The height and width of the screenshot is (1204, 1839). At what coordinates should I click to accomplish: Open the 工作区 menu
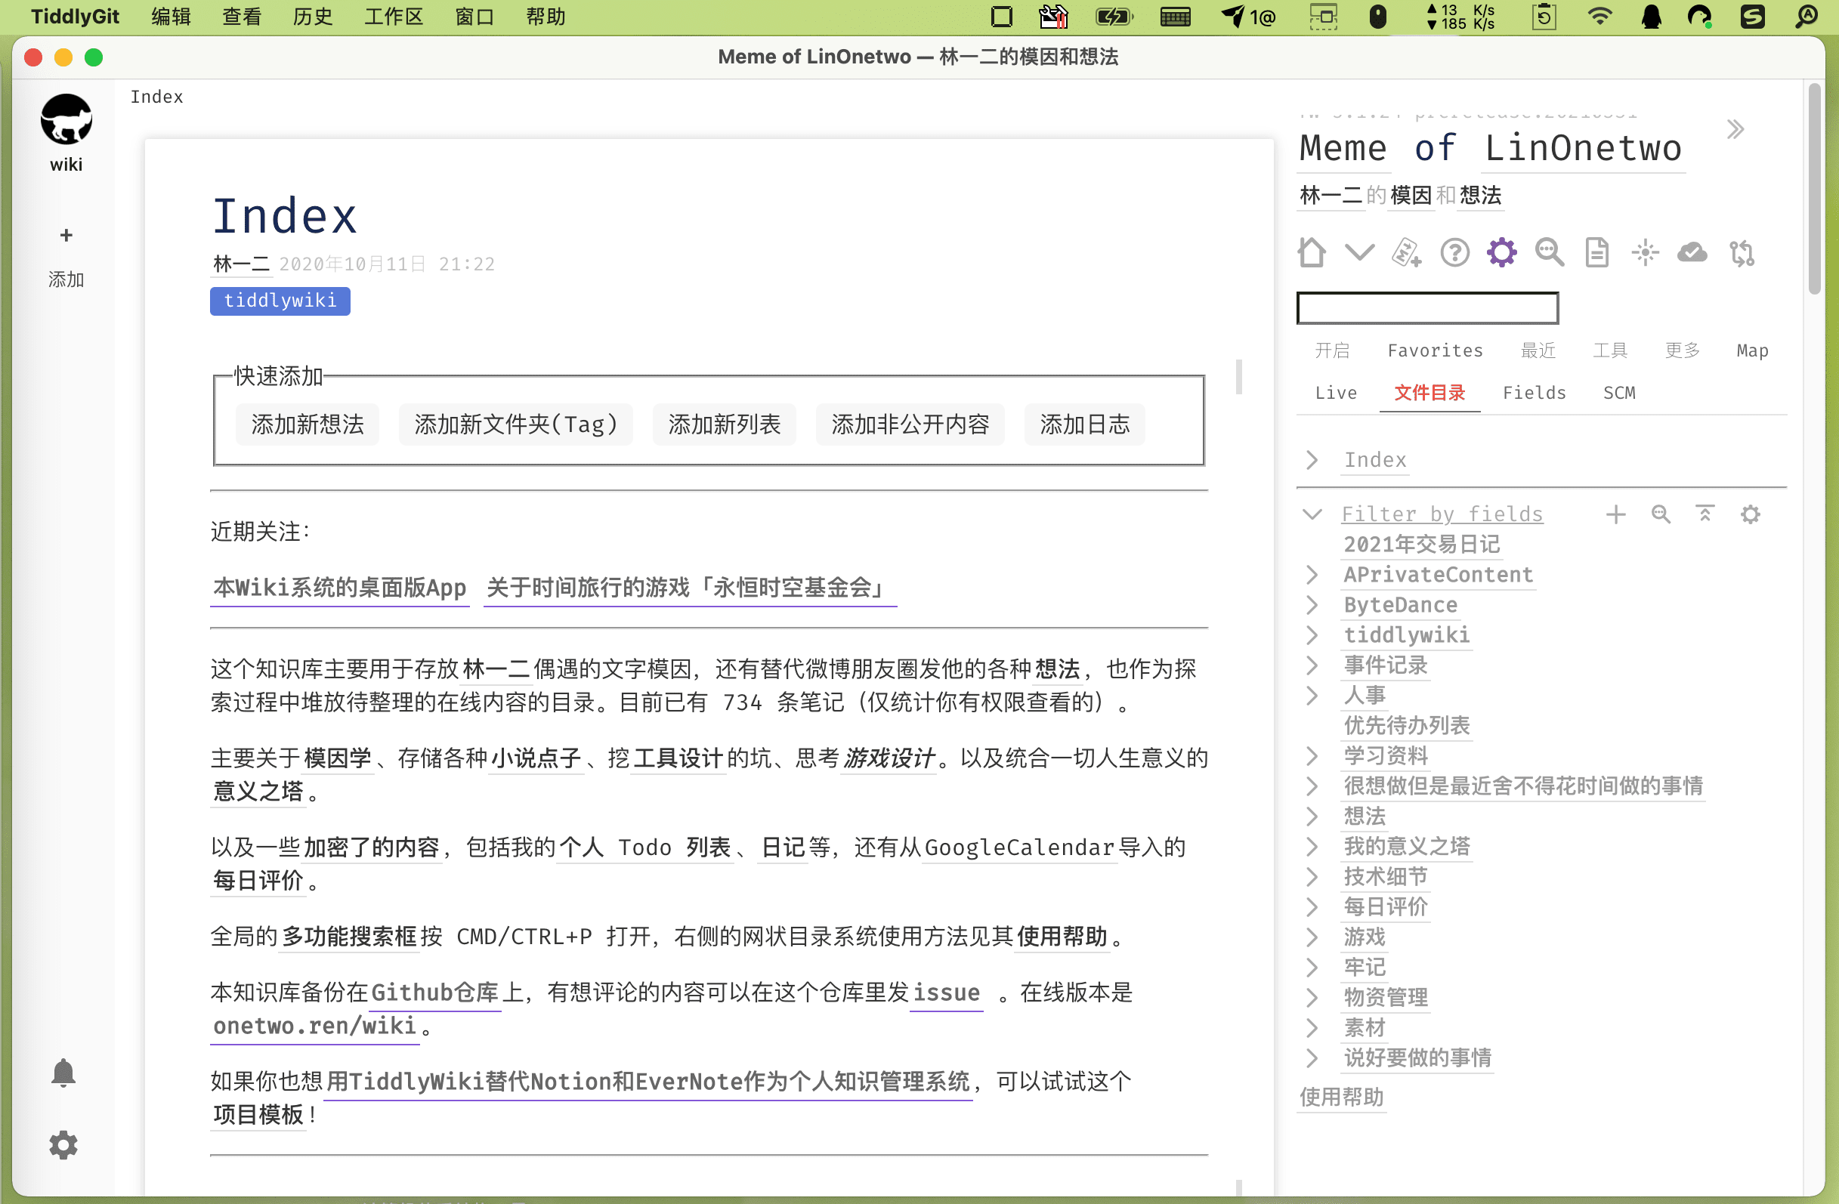[393, 16]
